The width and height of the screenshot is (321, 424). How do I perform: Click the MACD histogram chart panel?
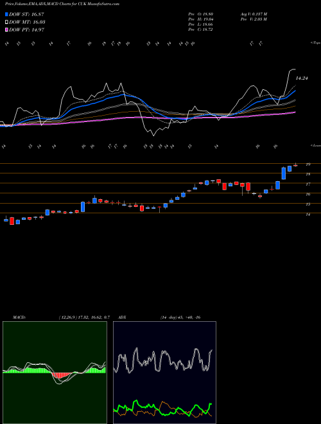(55, 373)
